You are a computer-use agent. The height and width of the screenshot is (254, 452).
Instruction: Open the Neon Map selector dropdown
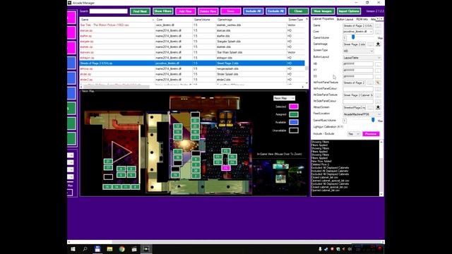[284, 98]
